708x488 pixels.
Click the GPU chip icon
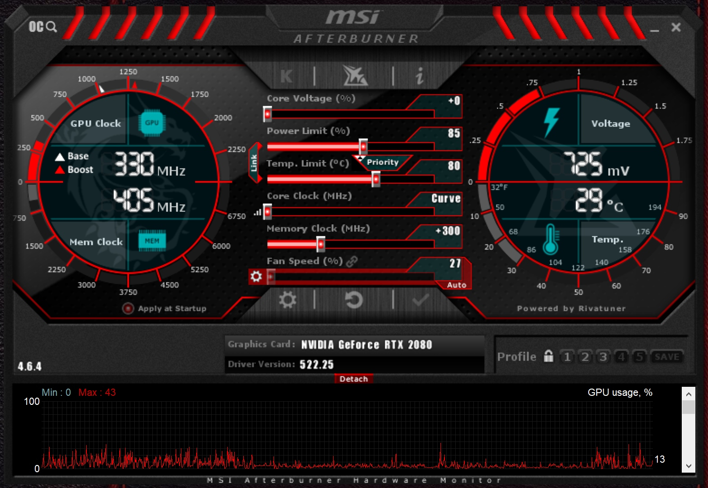(152, 122)
